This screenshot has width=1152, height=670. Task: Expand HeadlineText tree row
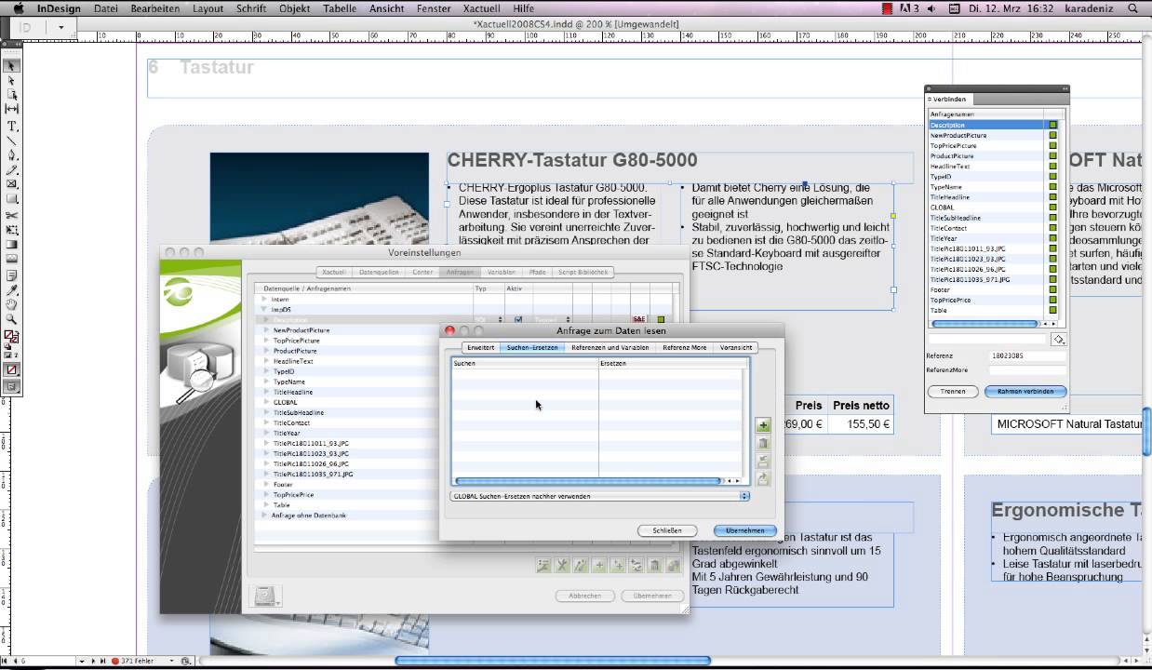(x=267, y=361)
